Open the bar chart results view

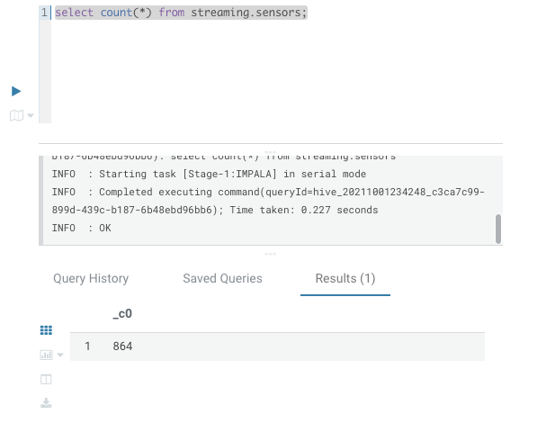pos(46,355)
